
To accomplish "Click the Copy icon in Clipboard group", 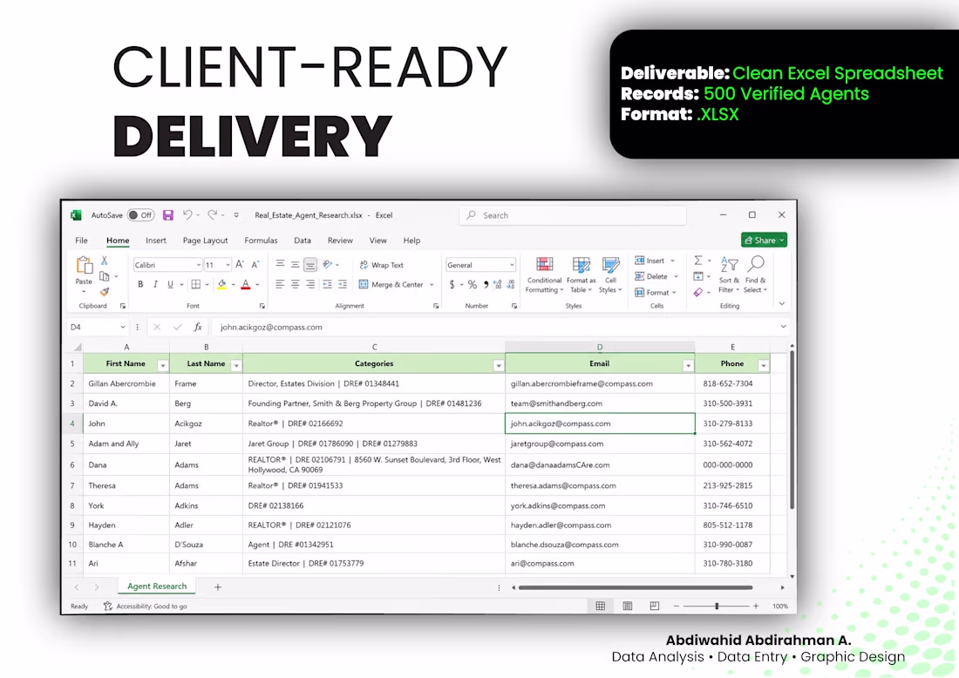I will tap(105, 276).
